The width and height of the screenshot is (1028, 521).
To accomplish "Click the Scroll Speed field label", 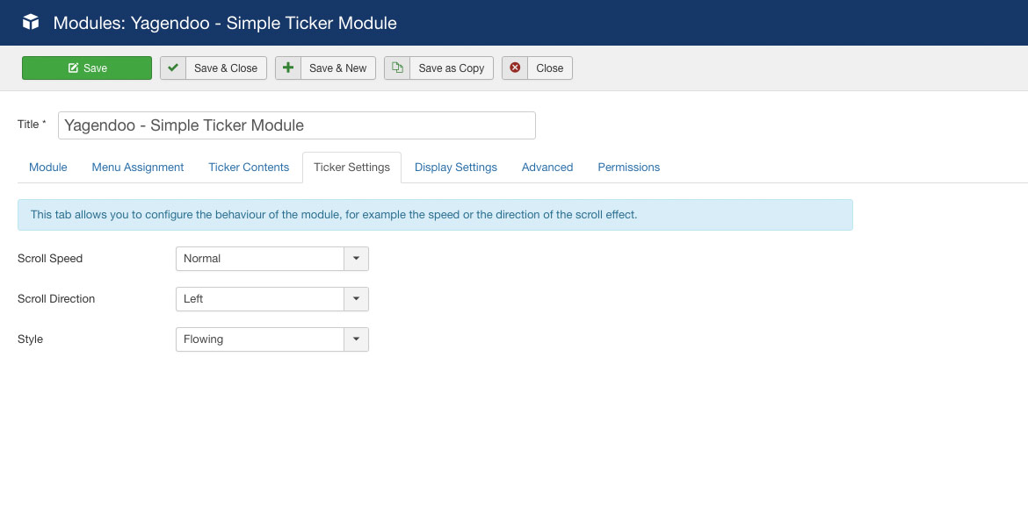I will (50, 259).
